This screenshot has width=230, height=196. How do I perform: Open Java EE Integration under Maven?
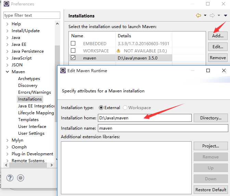(36, 106)
